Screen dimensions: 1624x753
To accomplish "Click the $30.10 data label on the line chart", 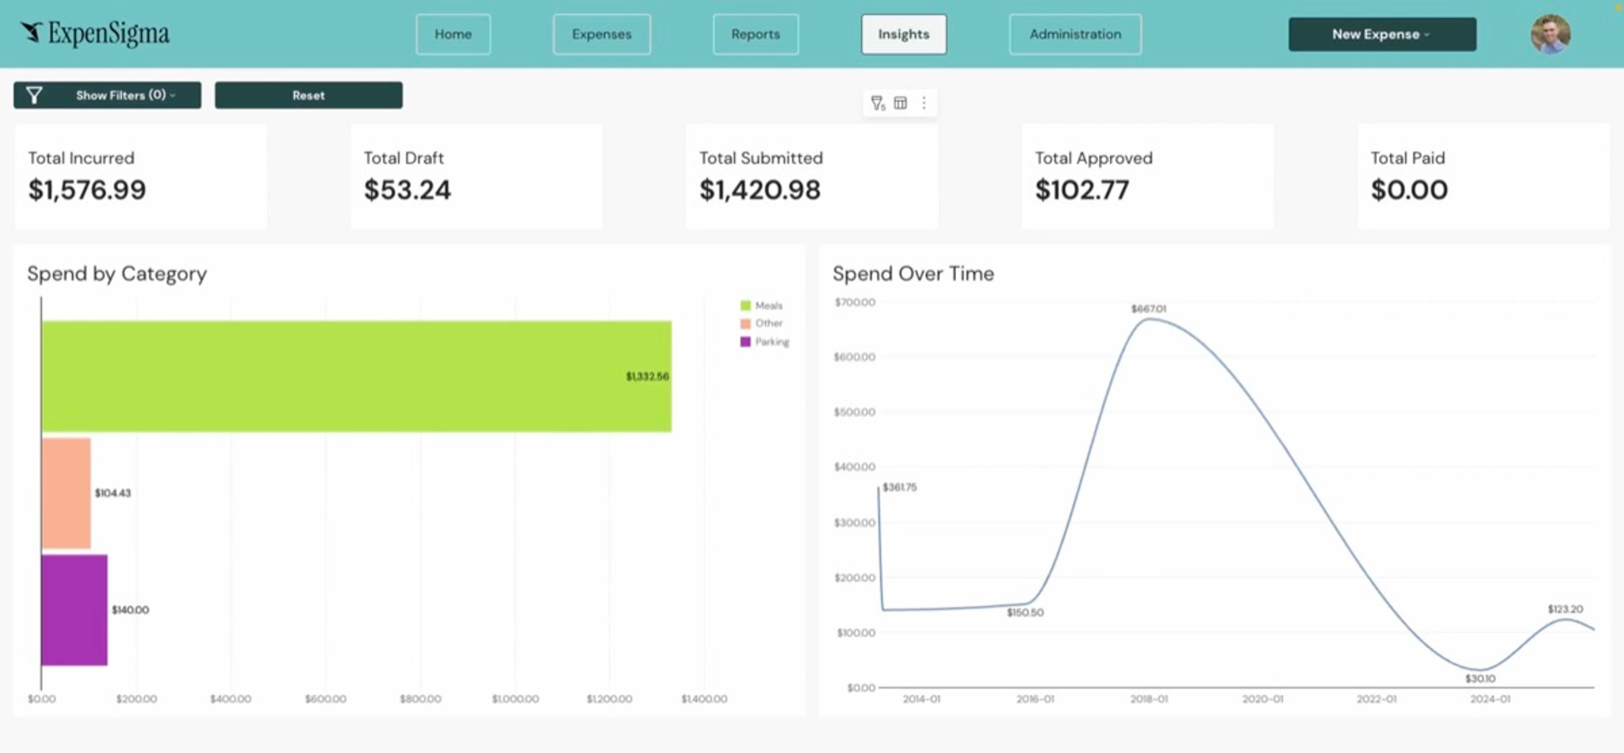I will (1480, 679).
